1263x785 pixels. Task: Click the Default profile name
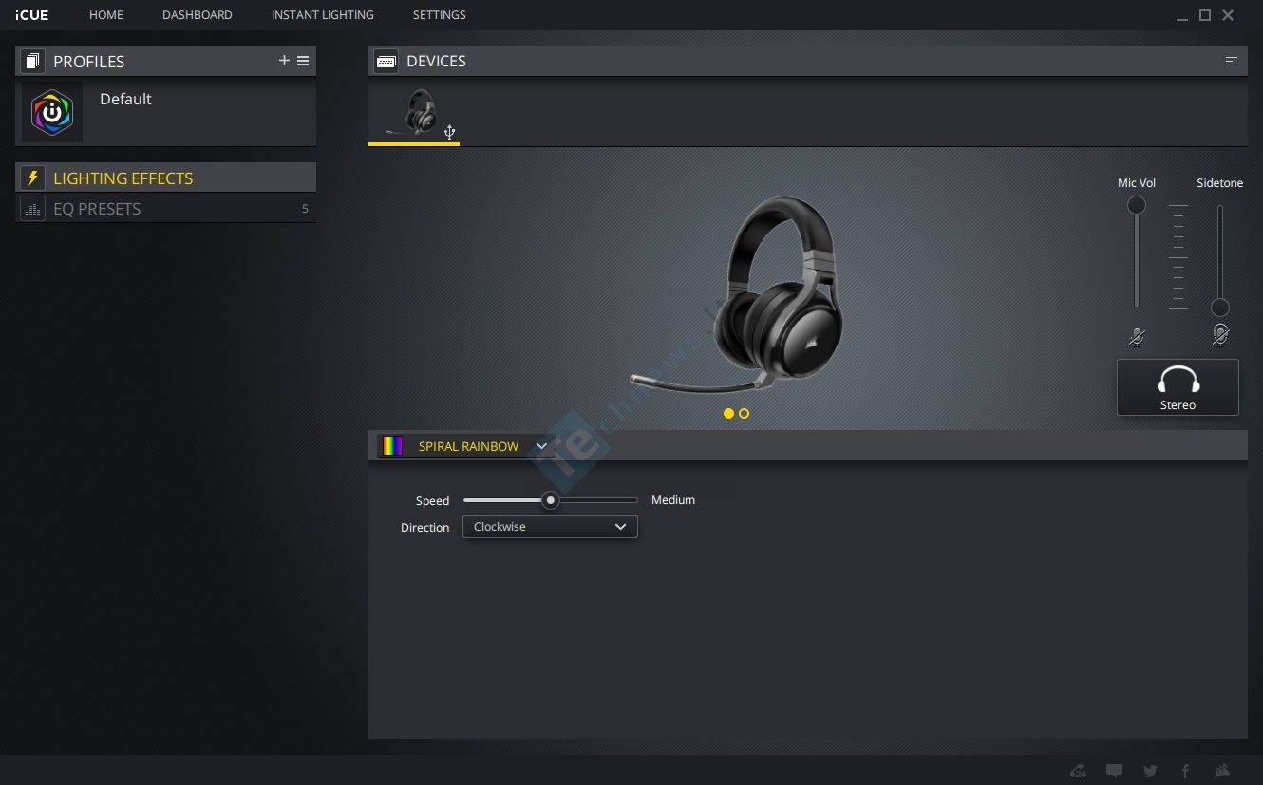125,99
